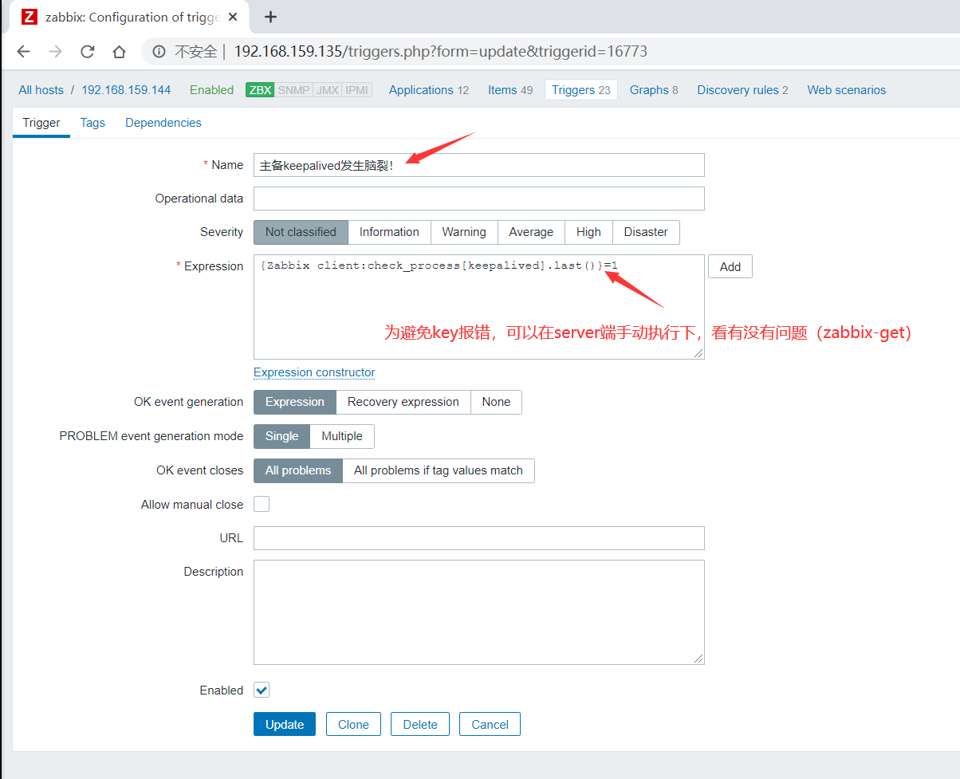
Task: Click the browser Forward arrow
Action: coord(55,52)
